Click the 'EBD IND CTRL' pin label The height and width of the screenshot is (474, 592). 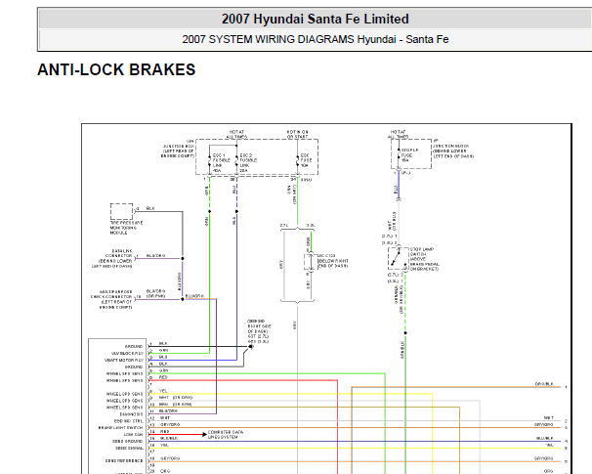coord(128,421)
